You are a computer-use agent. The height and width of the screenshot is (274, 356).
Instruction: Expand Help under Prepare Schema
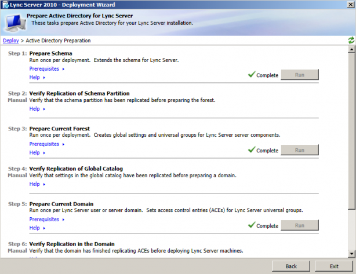point(37,78)
